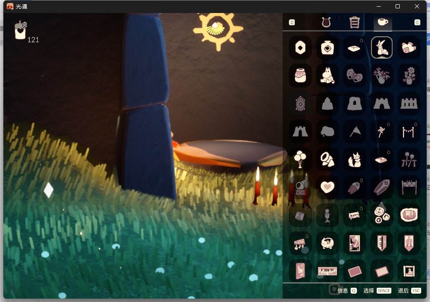The width and height of the screenshot is (430, 302).
Task: Select the butterfly-shaped prop
Action: point(354,75)
